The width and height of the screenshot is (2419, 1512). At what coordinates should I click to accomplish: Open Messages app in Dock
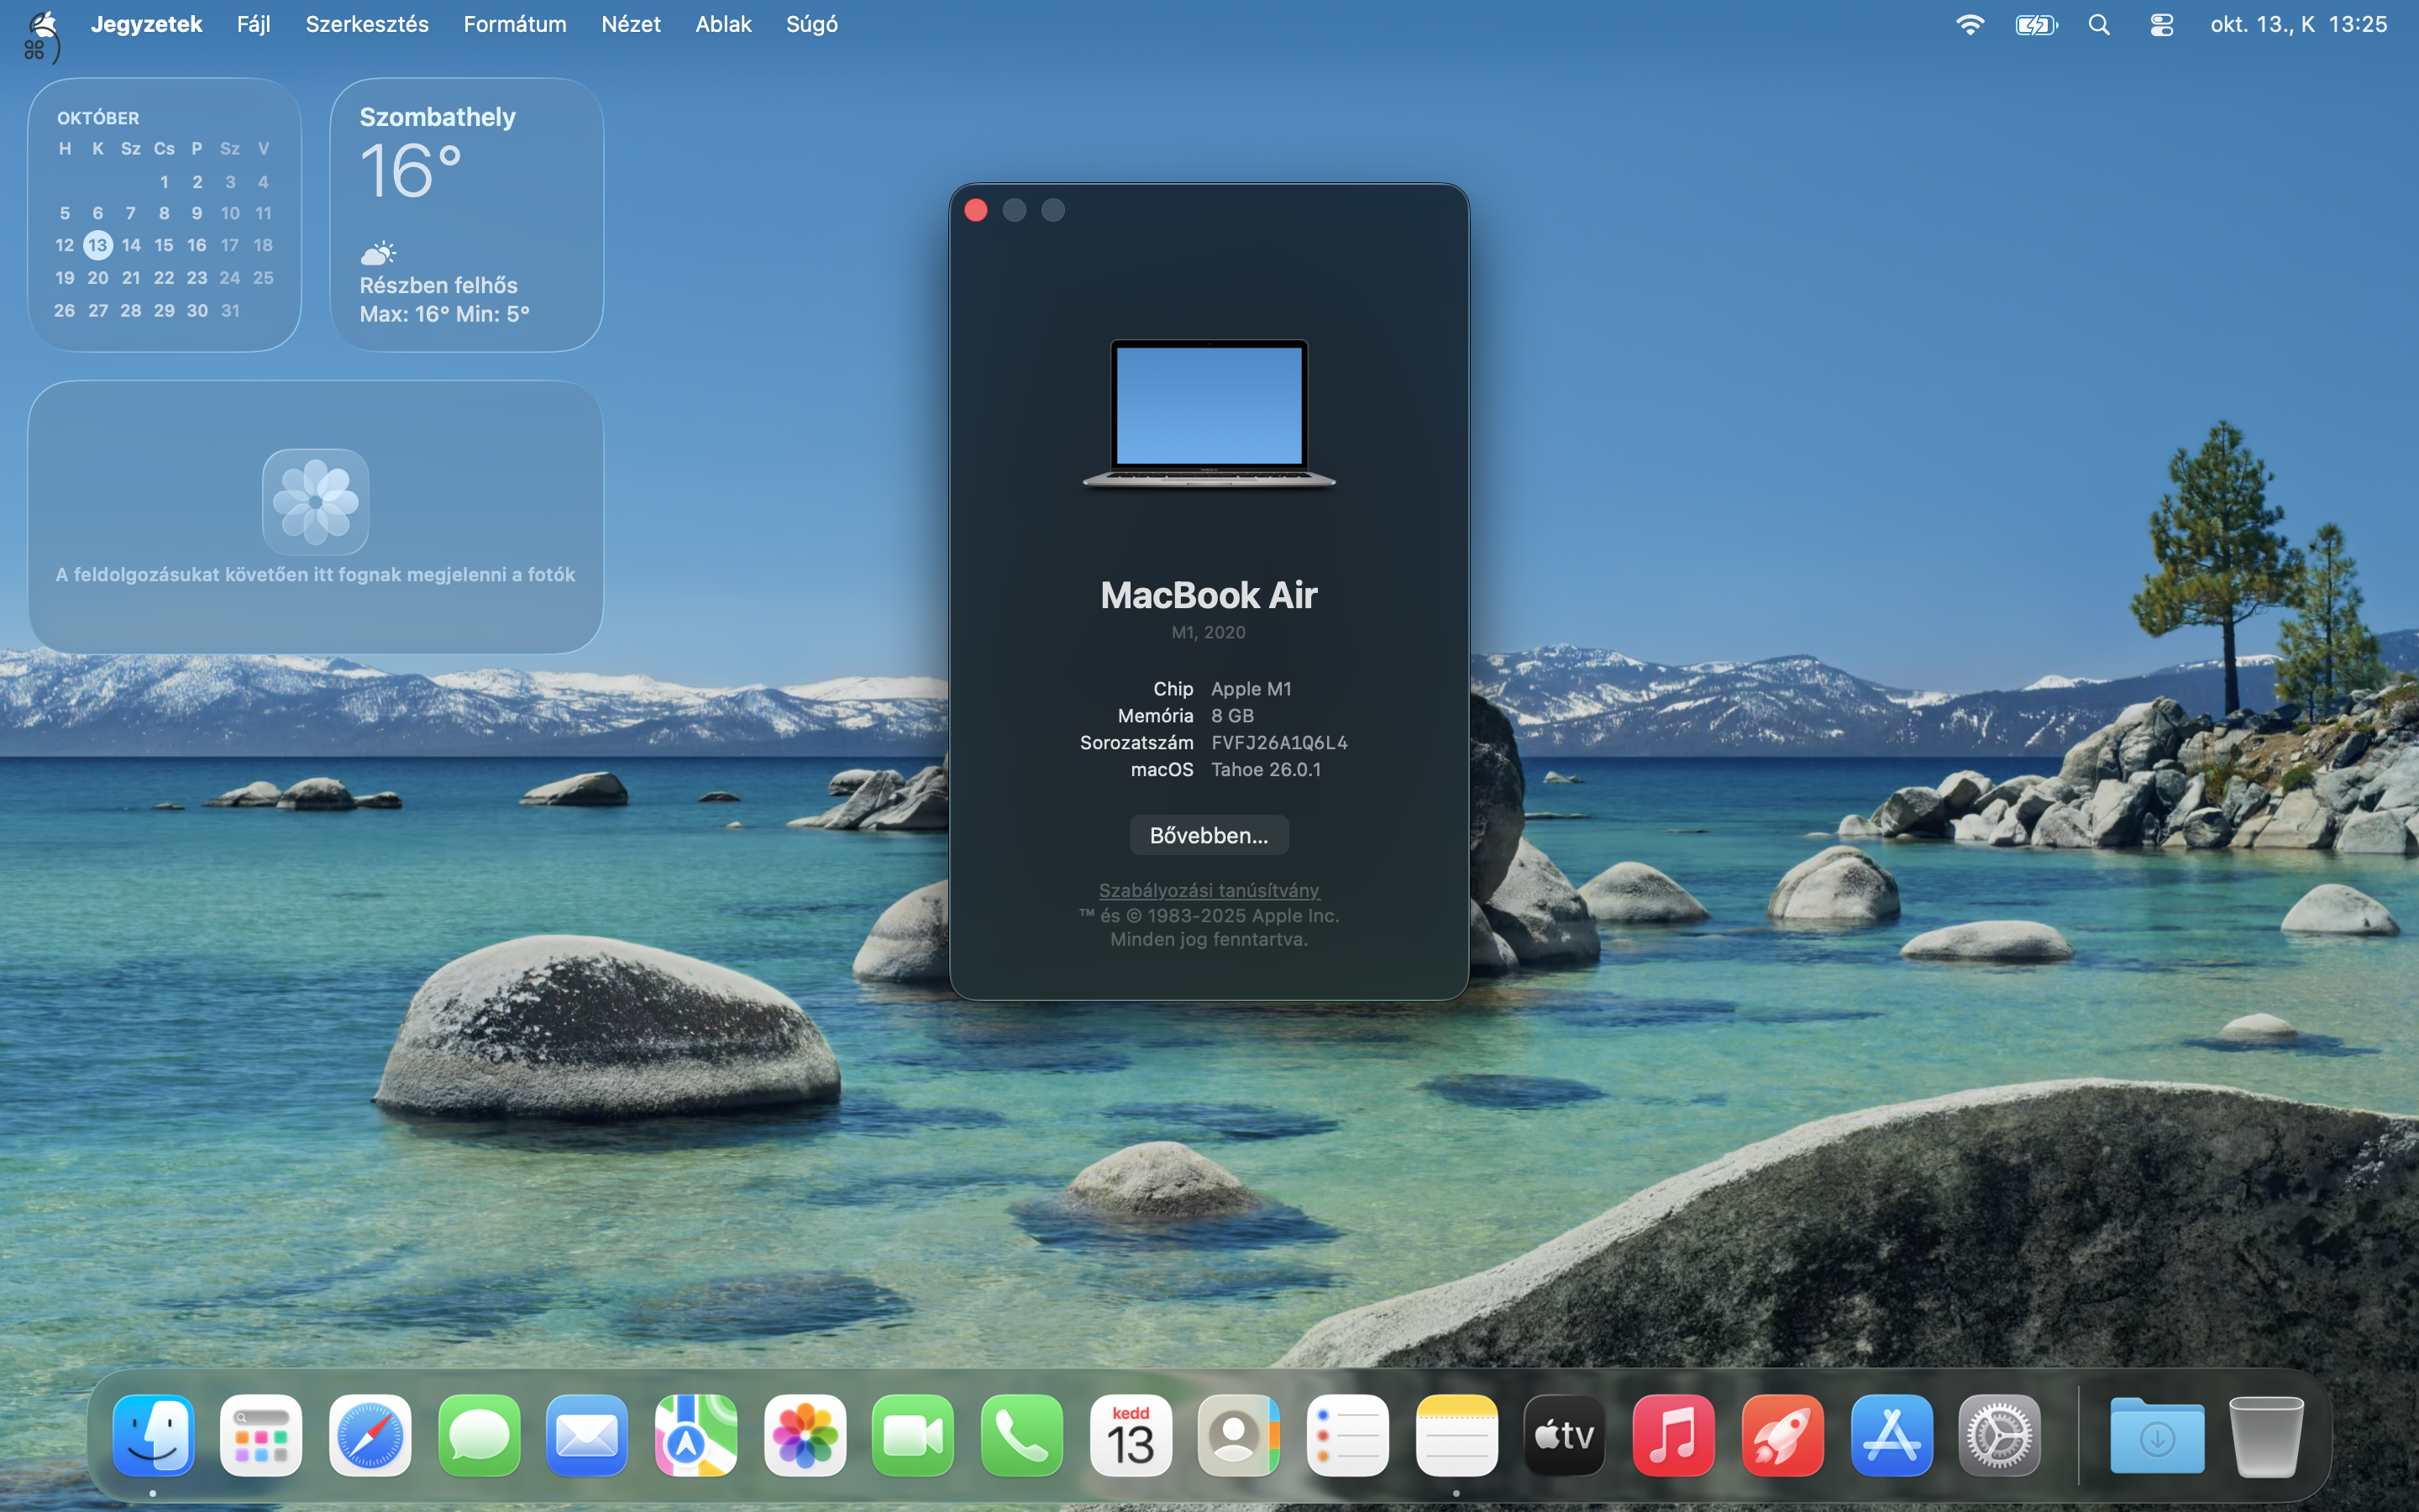pyautogui.click(x=479, y=1435)
